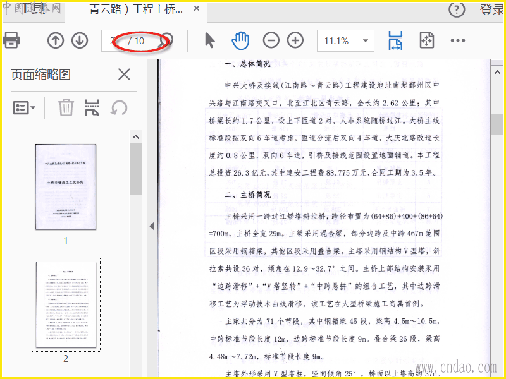This screenshot has width=506, height=379.
Task: Zoom in with the plus icon
Action: tap(295, 40)
